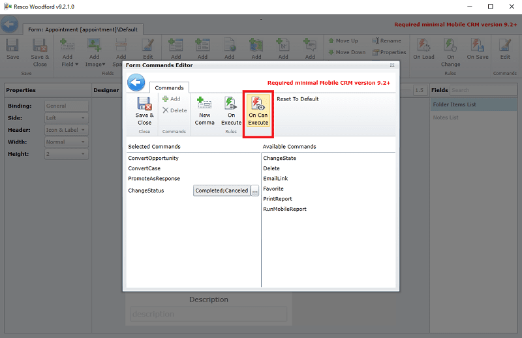Open the On Change rule icon
Screen dimensions: 522x338
450,53
